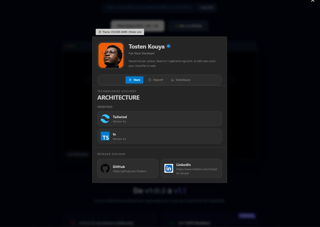Click the Tailwind Version 4.x card

160,119
